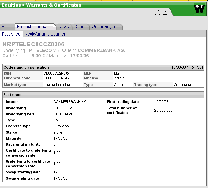Click the total certificates value 25,000,000
Image resolution: width=208 pixels, height=188 pixels.
coord(163,110)
